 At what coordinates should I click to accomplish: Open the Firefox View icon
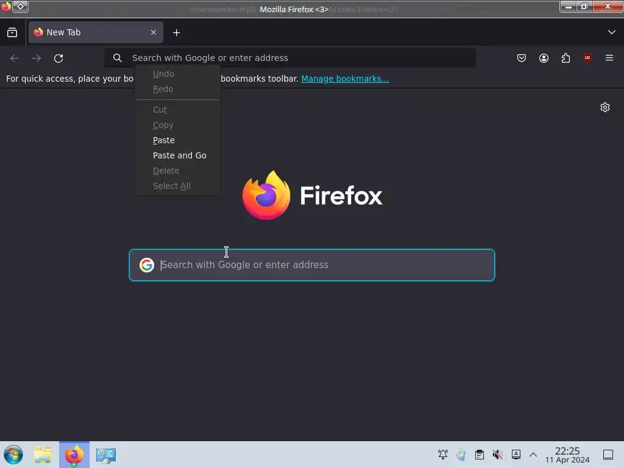[12, 33]
